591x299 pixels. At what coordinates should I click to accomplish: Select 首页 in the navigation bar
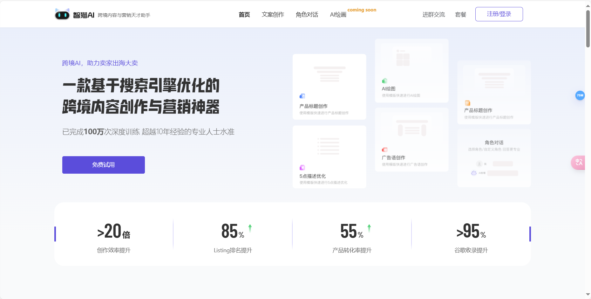pos(244,14)
